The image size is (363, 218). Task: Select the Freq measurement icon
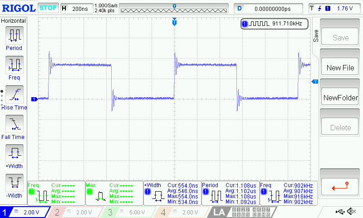tap(14, 65)
